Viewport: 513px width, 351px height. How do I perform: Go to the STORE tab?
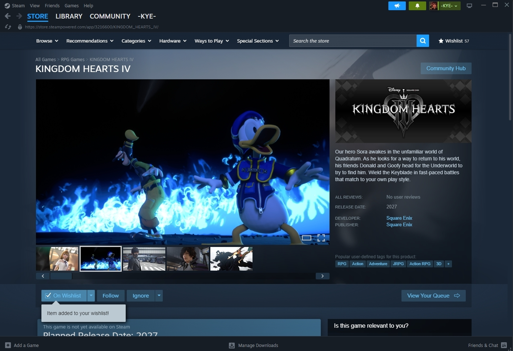(x=38, y=16)
